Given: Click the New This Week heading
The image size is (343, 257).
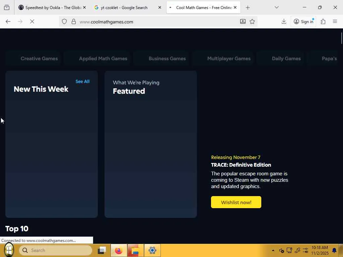Looking at the screenshot, I should (41, 89).
